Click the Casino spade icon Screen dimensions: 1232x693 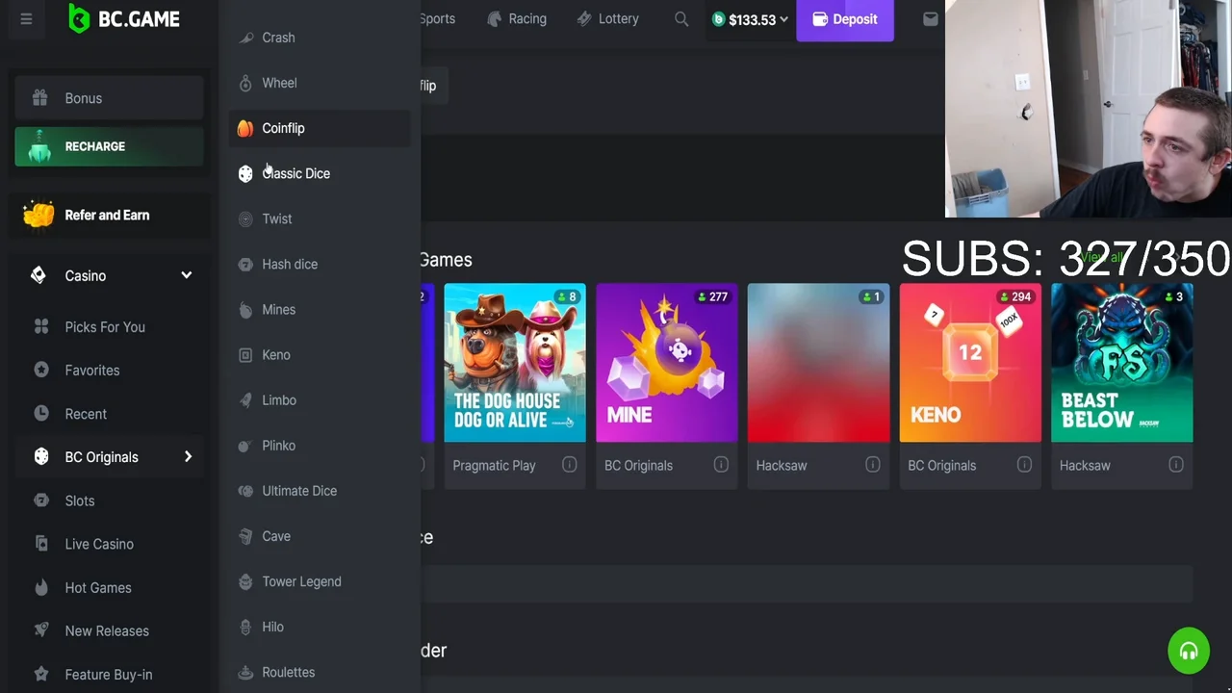click(38, 275)
